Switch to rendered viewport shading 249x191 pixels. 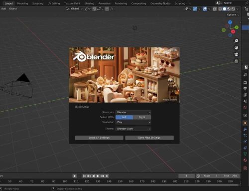click(x=233, y=9)
